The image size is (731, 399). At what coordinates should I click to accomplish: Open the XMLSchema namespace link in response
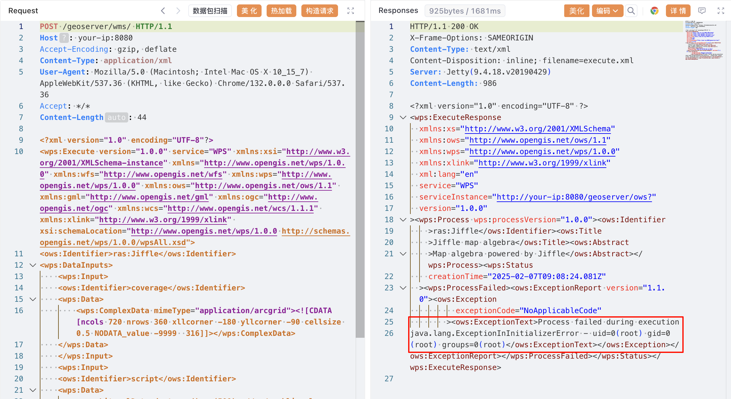[x=538, y=129]
